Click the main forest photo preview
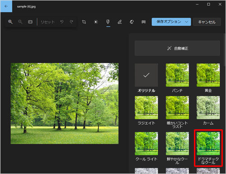 point(65,103)
